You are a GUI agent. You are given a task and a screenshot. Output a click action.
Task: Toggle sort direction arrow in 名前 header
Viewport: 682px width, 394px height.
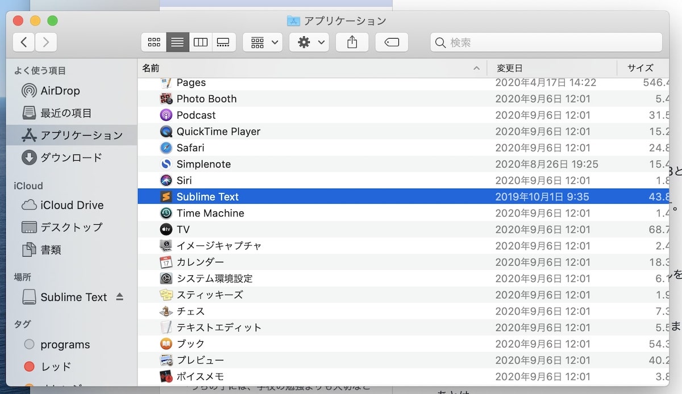pos(476,68)
